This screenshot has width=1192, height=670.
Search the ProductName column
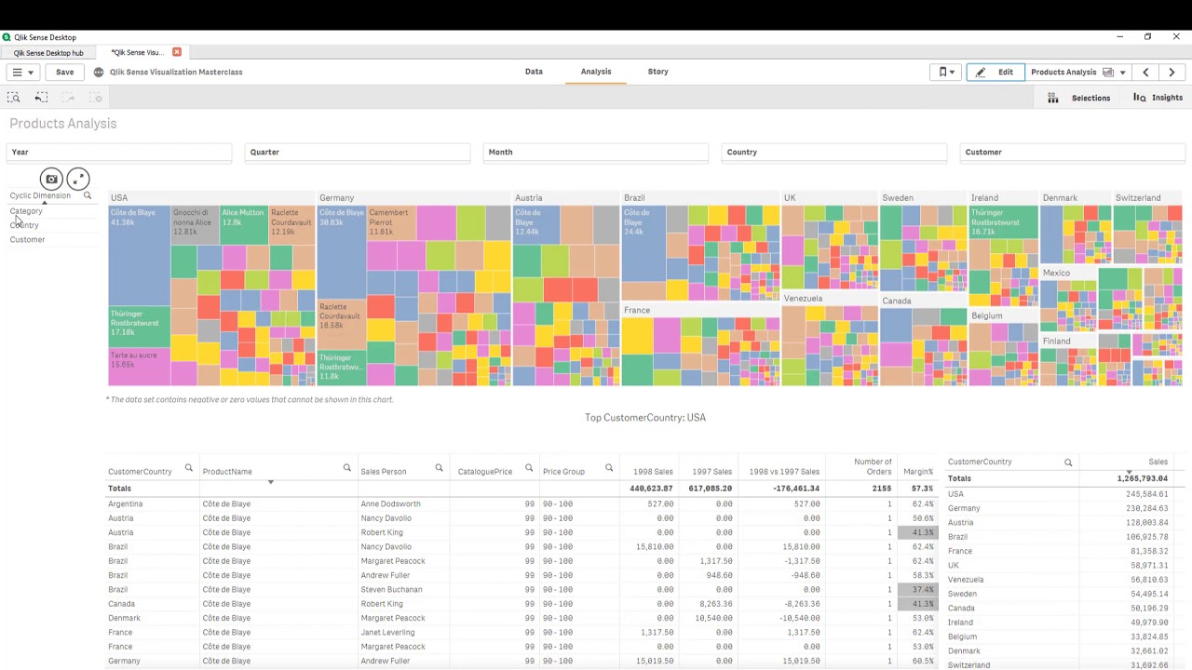click(346, 468)
